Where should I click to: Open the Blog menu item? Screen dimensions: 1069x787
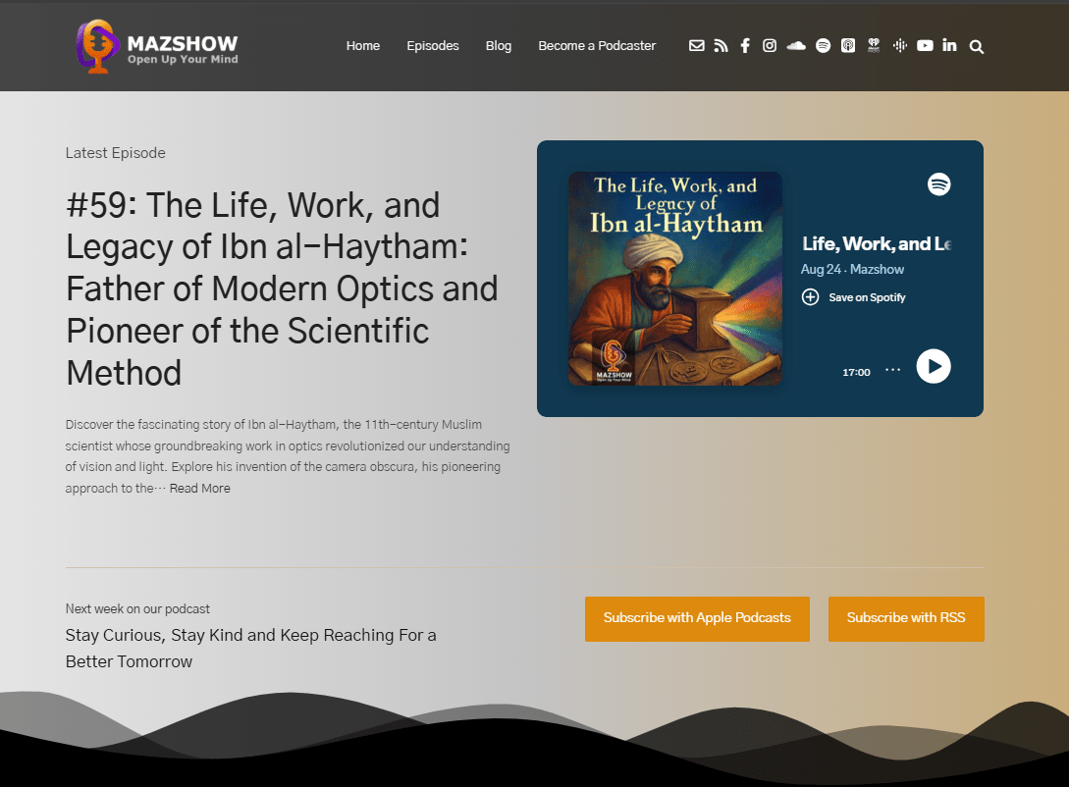(x=499, y=46)
